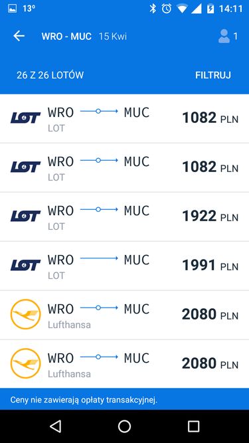
Task: Choose the second 1082 PLN flight
Action: pyautogui.click(x=125, y=168)
